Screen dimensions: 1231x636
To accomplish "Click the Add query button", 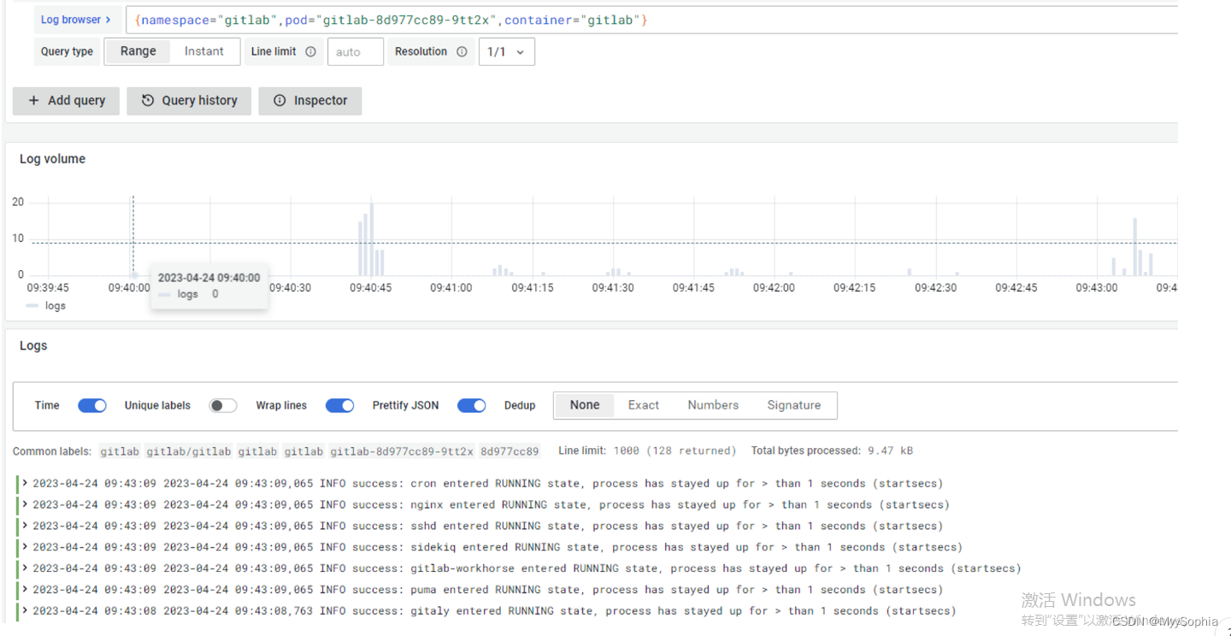I will point(66,100).
